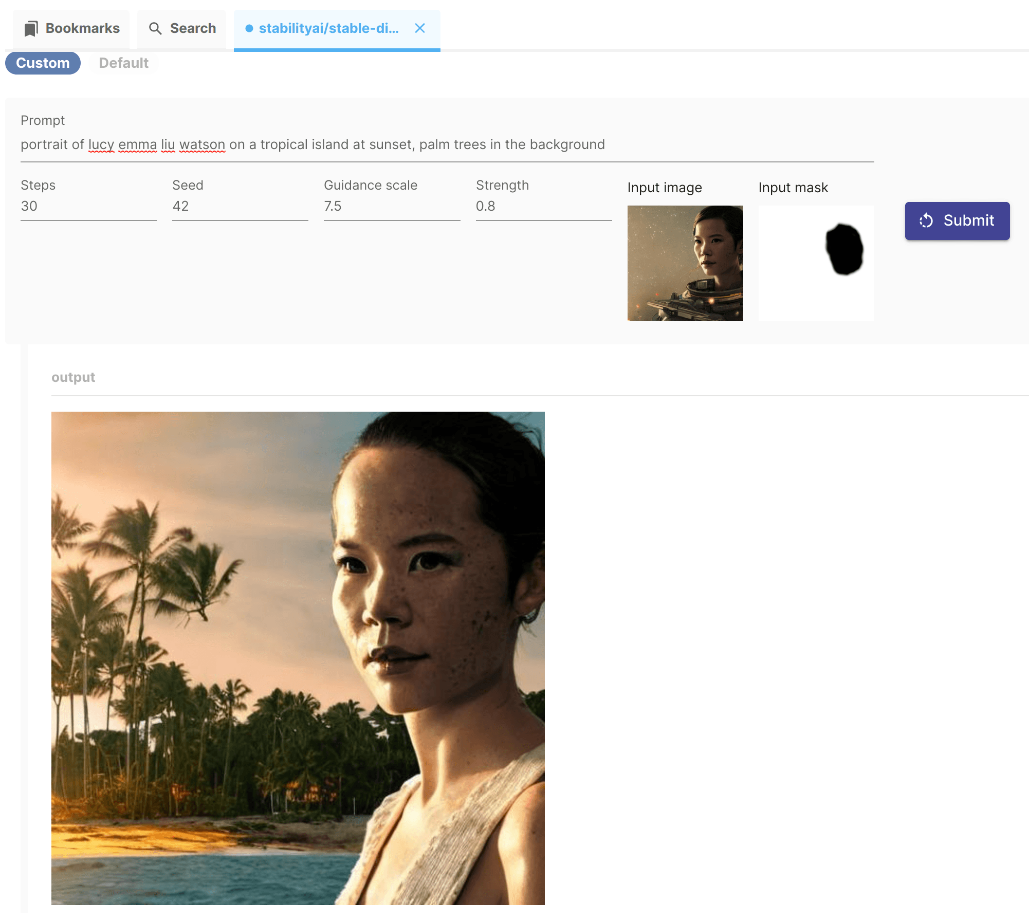This screenshot has height=921, width=1029.
Task: Click the blue dot on the model tab
Action: tap(249, 28)
